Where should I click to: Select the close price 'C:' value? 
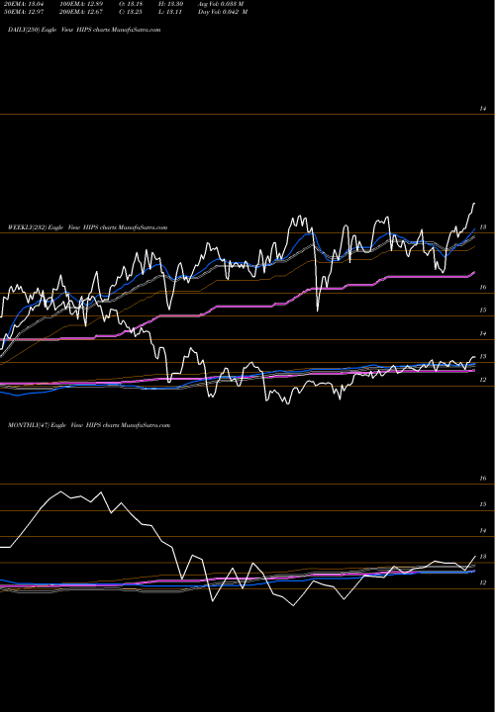[131, 12]
